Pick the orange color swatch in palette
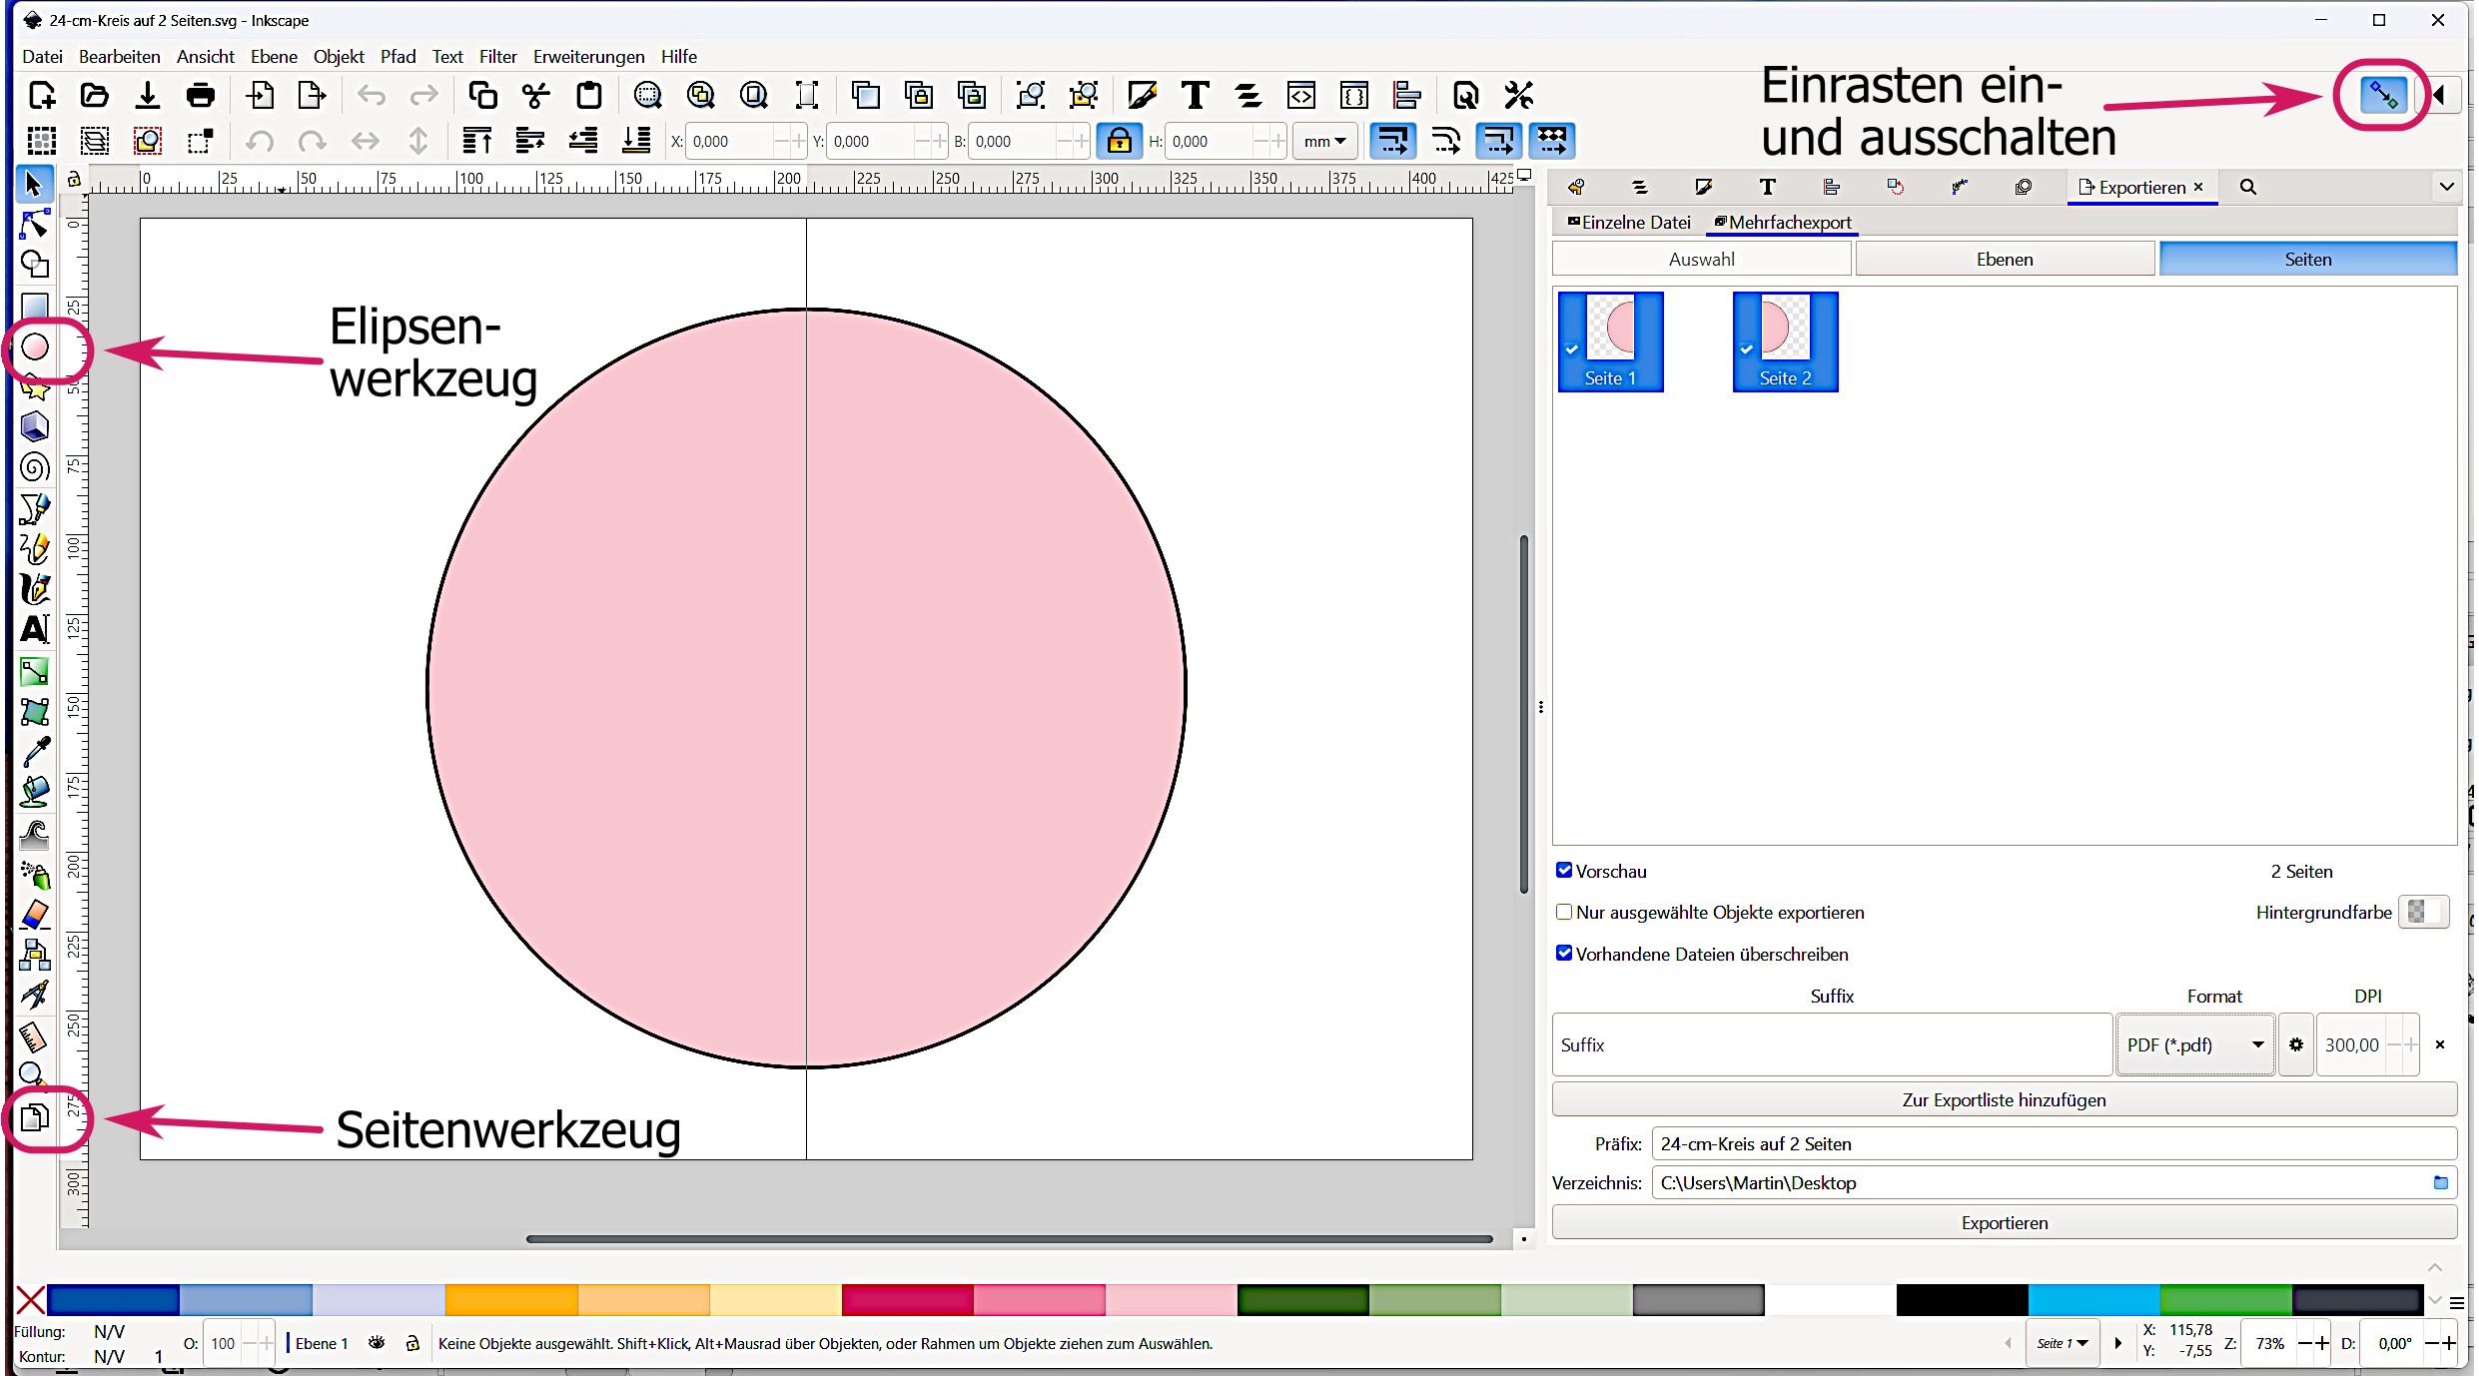The height and width of the screenshot is (1376, 2479). [510, 1299]
